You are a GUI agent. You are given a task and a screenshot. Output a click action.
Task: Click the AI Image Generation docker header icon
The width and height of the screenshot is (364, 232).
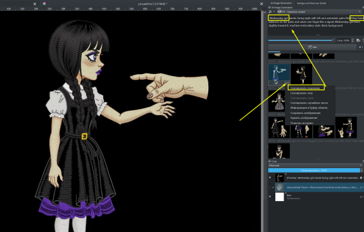click(x=270, y=8)
